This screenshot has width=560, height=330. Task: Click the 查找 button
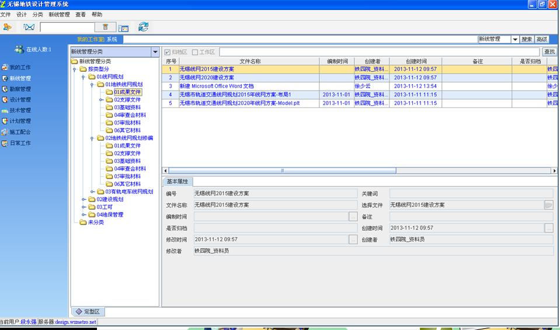[x=549, y=52]
